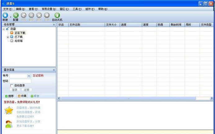The width and height of the screenshot is (215, 134).
Task: Click the 密码 password input field
Action: [x=20, y=81]
